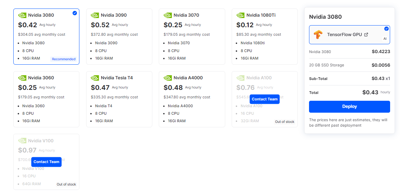Click the $0.0056 storage price
Image resolution: width=400 pixels, height=193 pixels.
pyautogui.click(x=381, y=65)
